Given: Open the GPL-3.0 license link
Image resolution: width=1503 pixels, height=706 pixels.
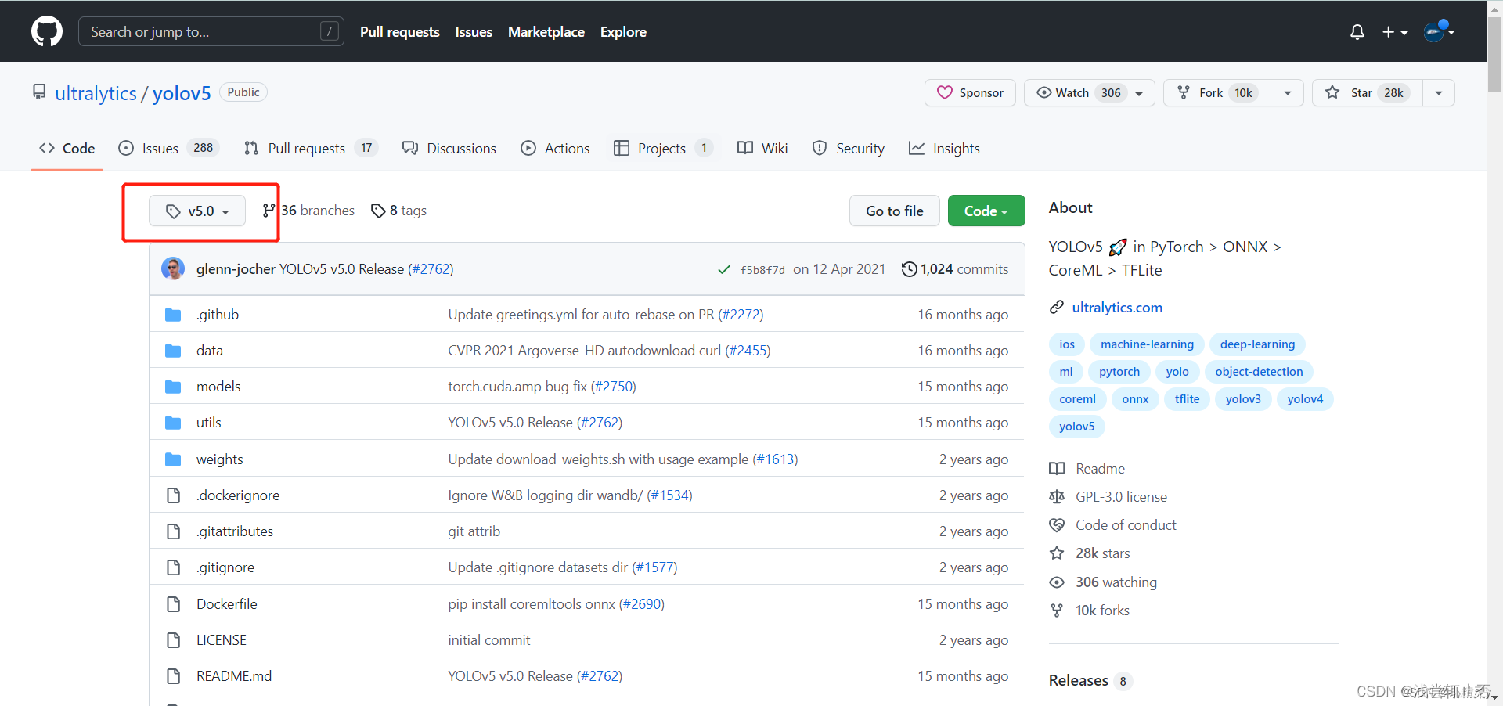Looking at the screenshot, I should point(1108,496).
